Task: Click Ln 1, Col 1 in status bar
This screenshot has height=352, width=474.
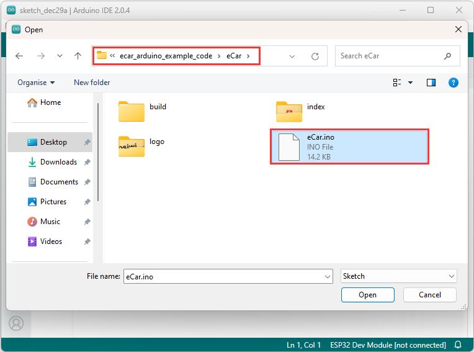Action: pyautogui.click(x=303, y=345)
